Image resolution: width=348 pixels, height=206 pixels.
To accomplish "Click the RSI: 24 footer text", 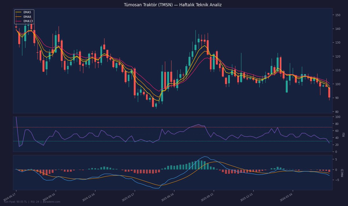I will coord(35,202).
